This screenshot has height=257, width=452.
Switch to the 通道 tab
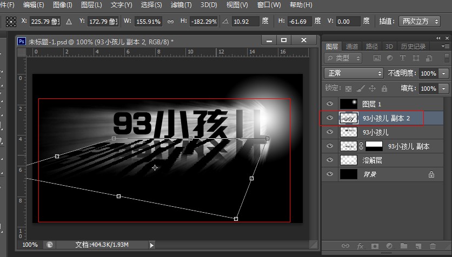coord(351,46)
